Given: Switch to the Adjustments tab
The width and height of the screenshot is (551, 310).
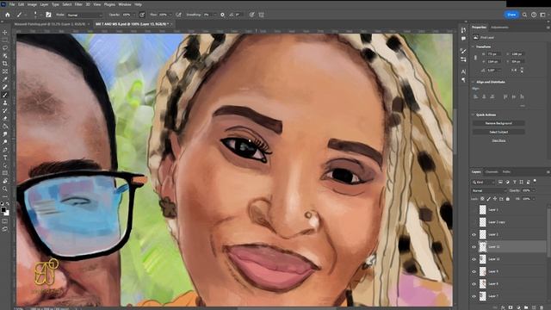Looking at the screenshot, I should click(499, 27).
